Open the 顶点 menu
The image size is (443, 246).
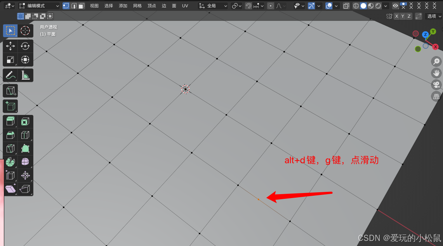[152, 6]
